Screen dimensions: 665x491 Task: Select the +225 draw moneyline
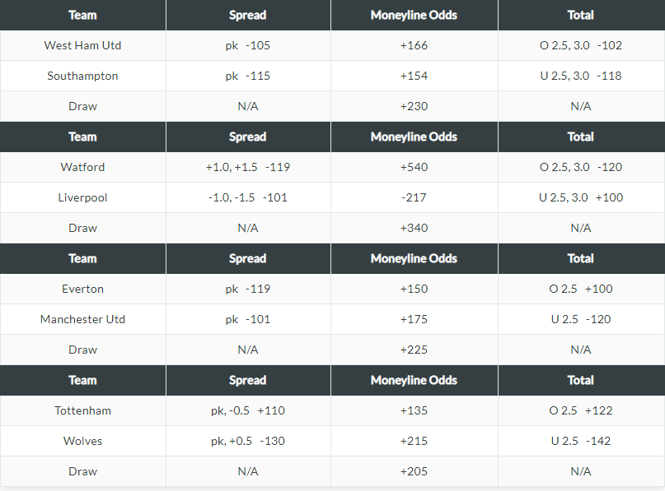coord(414,350)
